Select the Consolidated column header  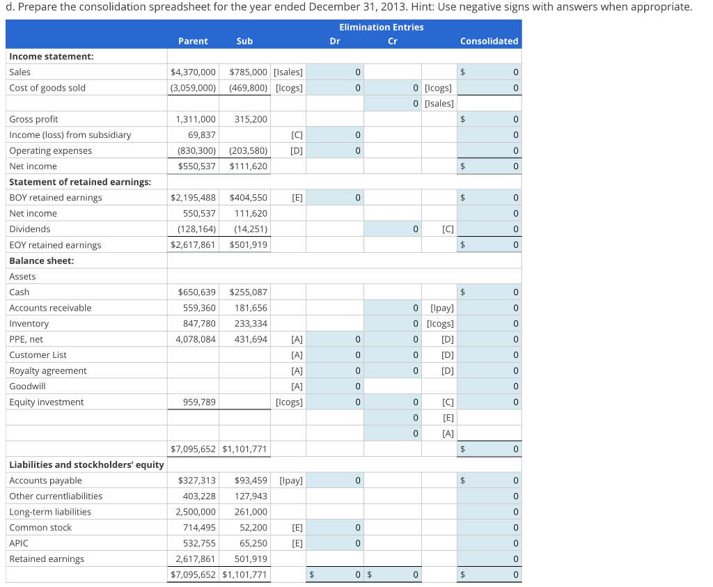(x=489, y=41)
